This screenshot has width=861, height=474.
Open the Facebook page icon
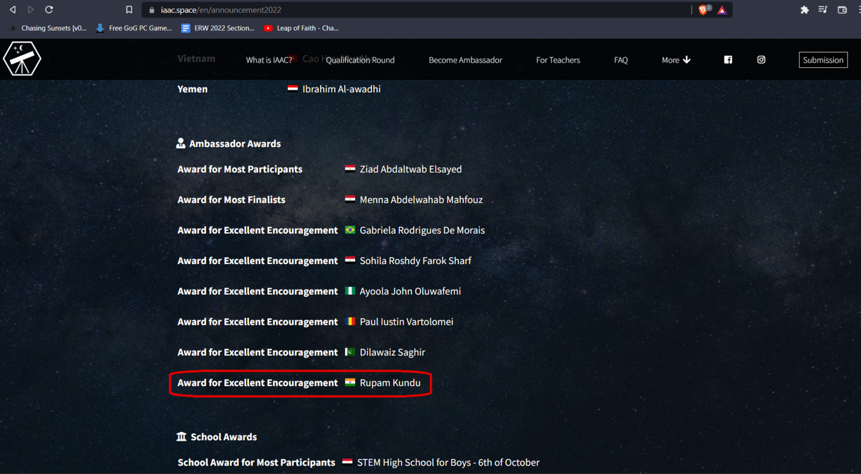pyautogui.click(x=728, y=59)
